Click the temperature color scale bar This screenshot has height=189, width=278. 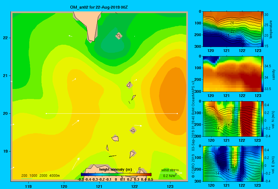tap(262, 29)
